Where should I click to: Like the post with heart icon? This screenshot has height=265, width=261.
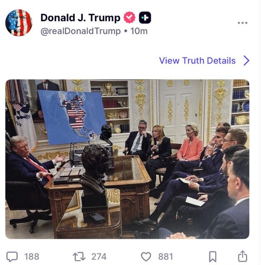[146, 257]
